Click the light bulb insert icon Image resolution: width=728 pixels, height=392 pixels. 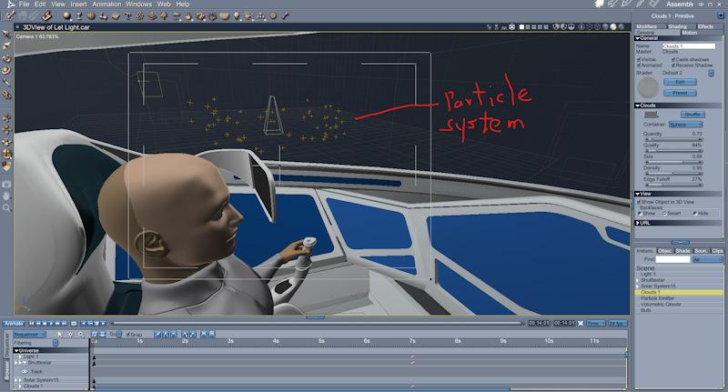click(x=237, y=16)
